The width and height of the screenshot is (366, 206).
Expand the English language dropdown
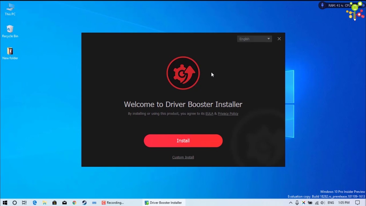point(254,39)
